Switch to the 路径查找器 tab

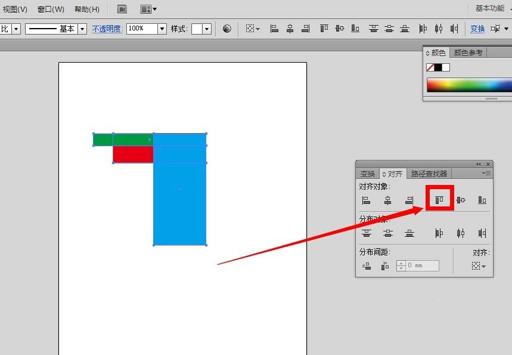[429, 174]
